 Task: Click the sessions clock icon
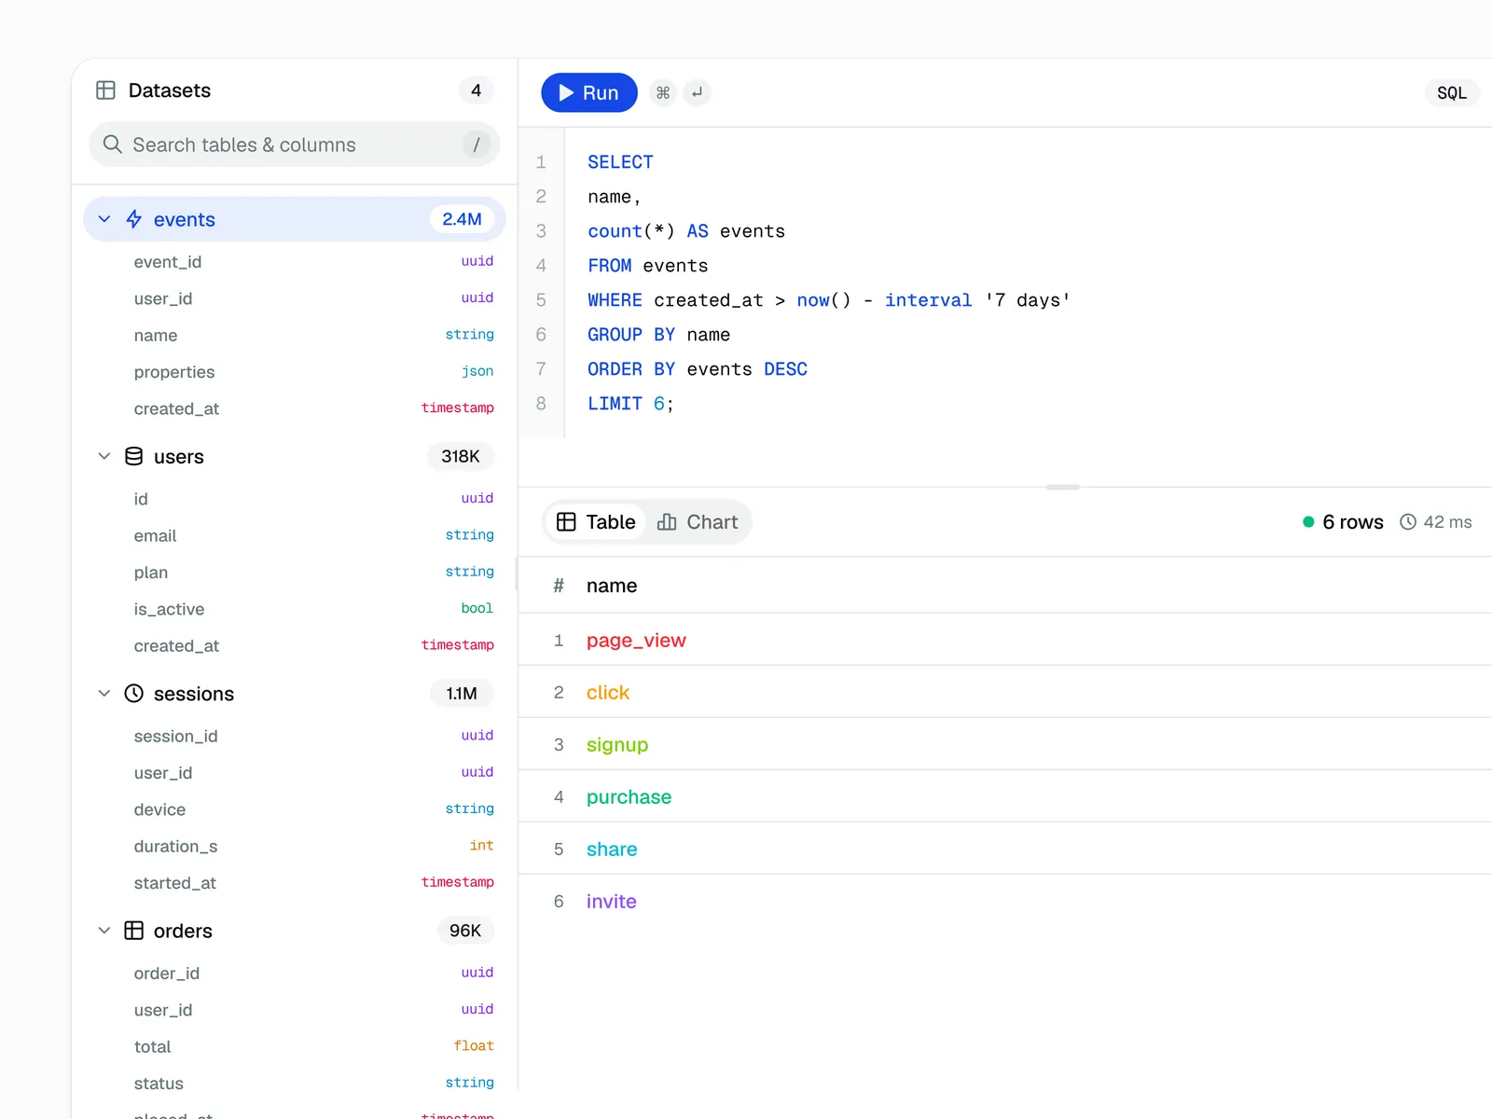point(134,693)
